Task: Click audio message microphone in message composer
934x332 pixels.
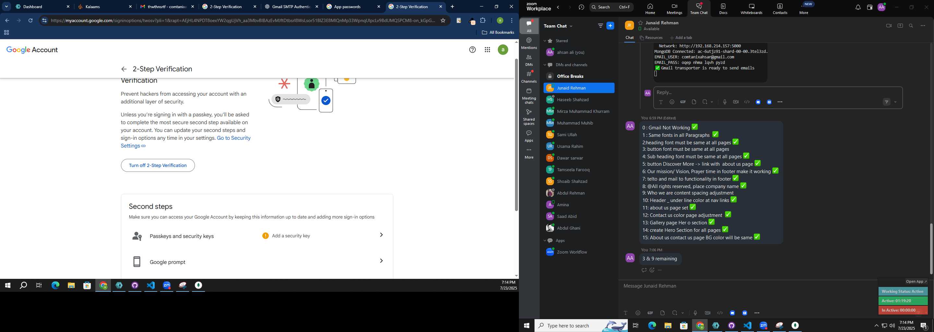Action: (x=695, y=313)
